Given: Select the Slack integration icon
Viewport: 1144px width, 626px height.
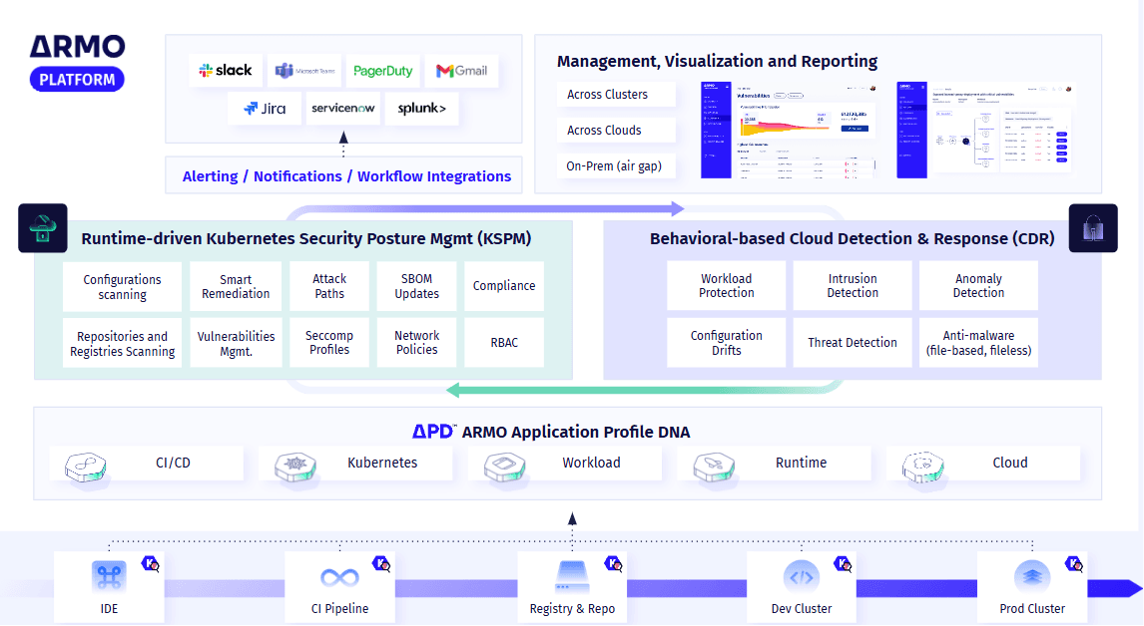Looking at the screenshot, I should tap(226, 71).
